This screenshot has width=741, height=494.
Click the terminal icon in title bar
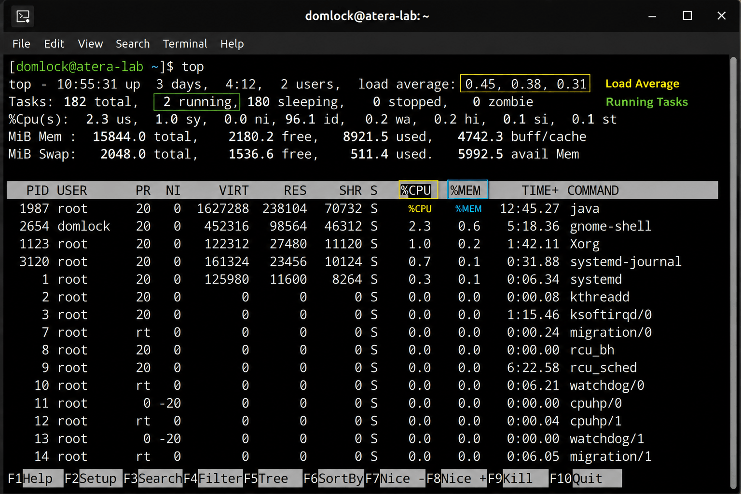[23, 16]
